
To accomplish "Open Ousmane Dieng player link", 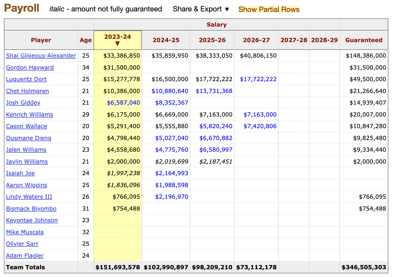I will (28, 138).
